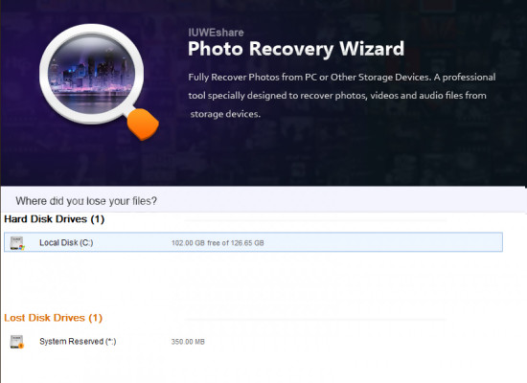Select the Local Disk (C:) label
This screenshot has height=383, width=527.
click(66, 242)
